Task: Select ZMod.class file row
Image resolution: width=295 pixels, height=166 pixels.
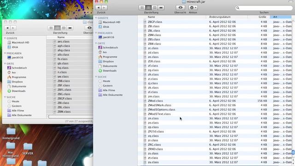Action: [x=215, y=101]
